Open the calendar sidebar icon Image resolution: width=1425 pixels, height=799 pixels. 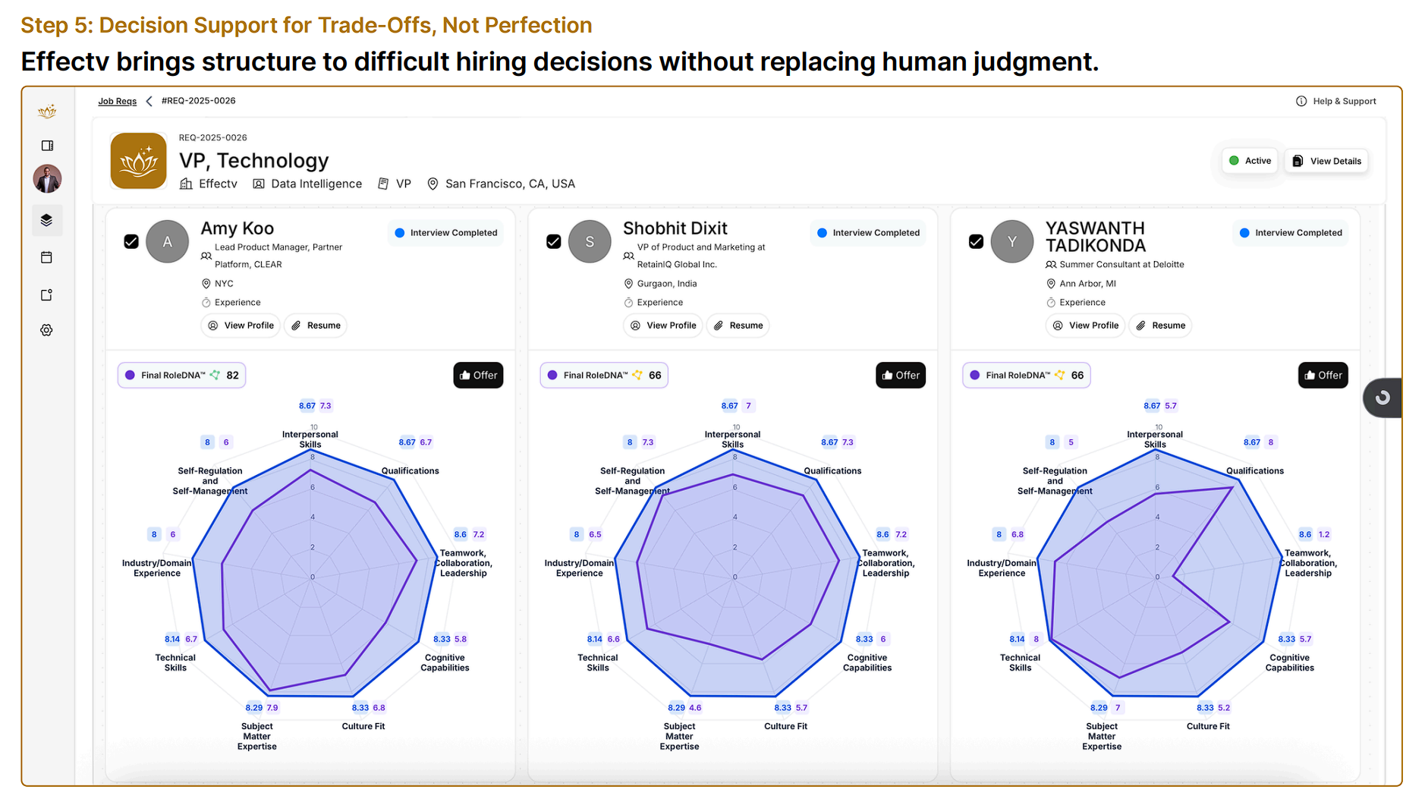(47, 257)
